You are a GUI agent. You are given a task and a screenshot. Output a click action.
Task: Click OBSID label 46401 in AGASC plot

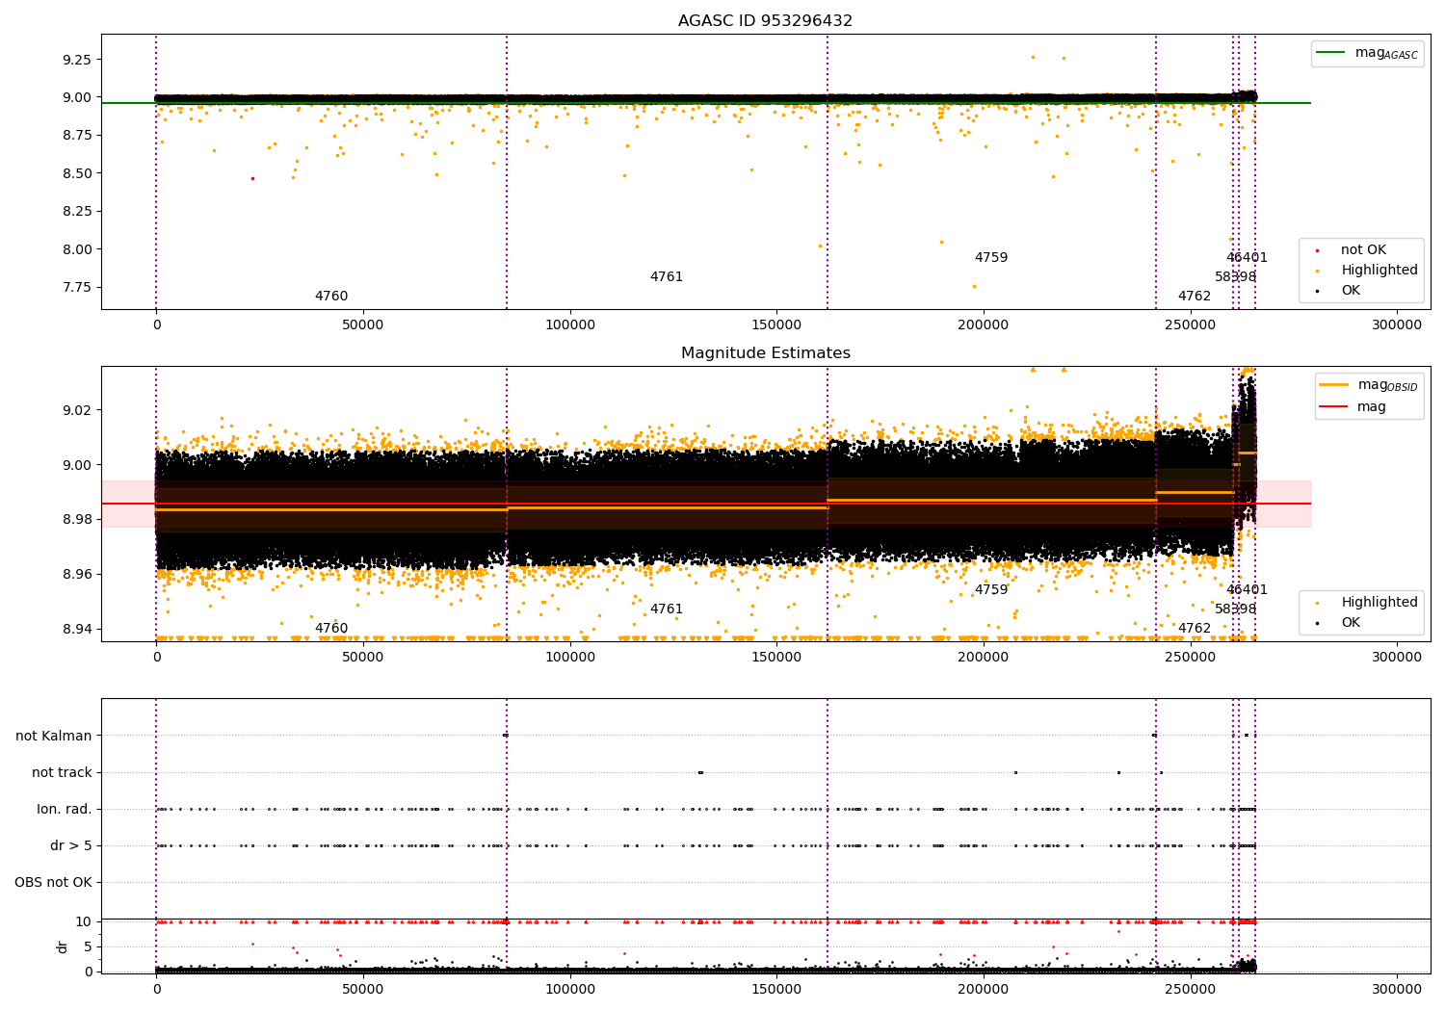pyautogui.click(x=1248, y=258)
